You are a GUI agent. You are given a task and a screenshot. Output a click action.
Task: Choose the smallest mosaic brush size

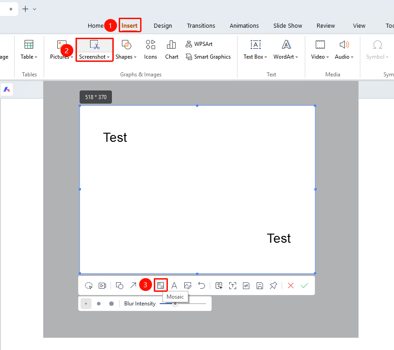[x=86, y=304]
